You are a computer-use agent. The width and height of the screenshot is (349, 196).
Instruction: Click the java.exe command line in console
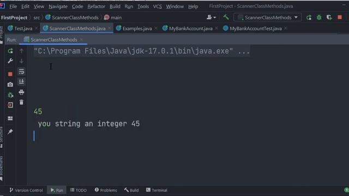pos(142,51)
